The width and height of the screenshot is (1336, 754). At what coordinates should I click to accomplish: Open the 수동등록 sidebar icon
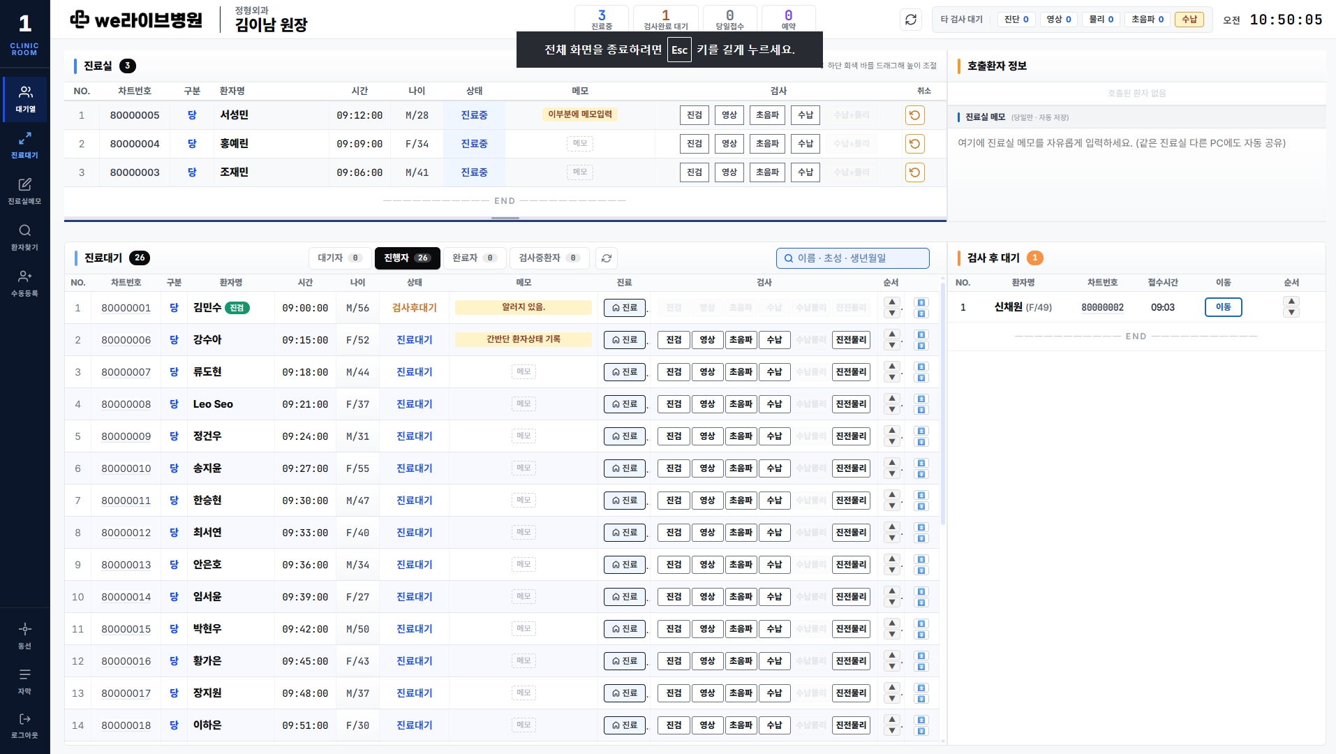[25, 283]
